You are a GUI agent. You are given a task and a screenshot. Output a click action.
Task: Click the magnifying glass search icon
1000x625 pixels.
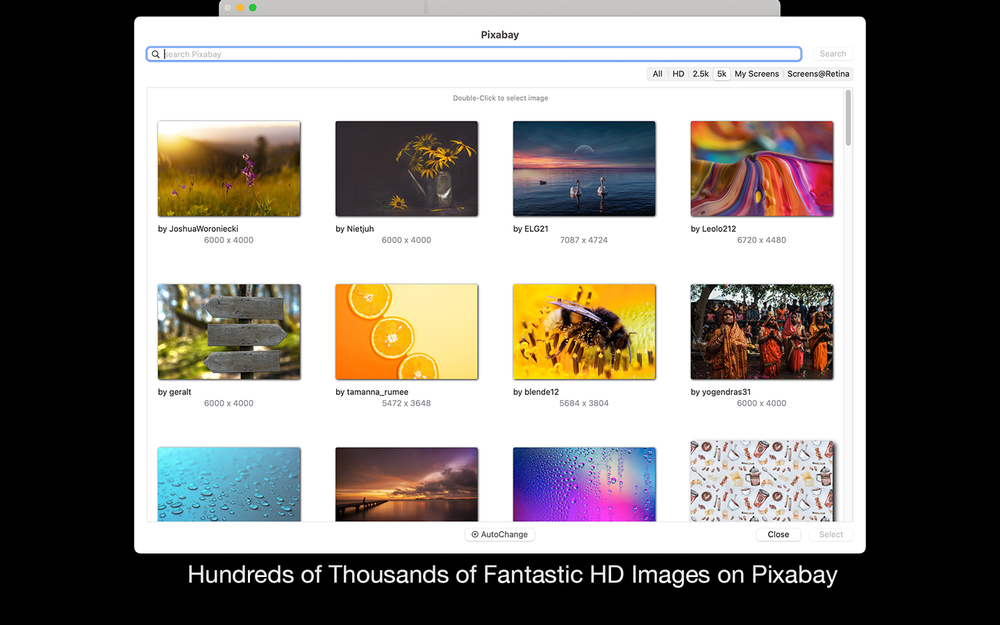point(156,54)
